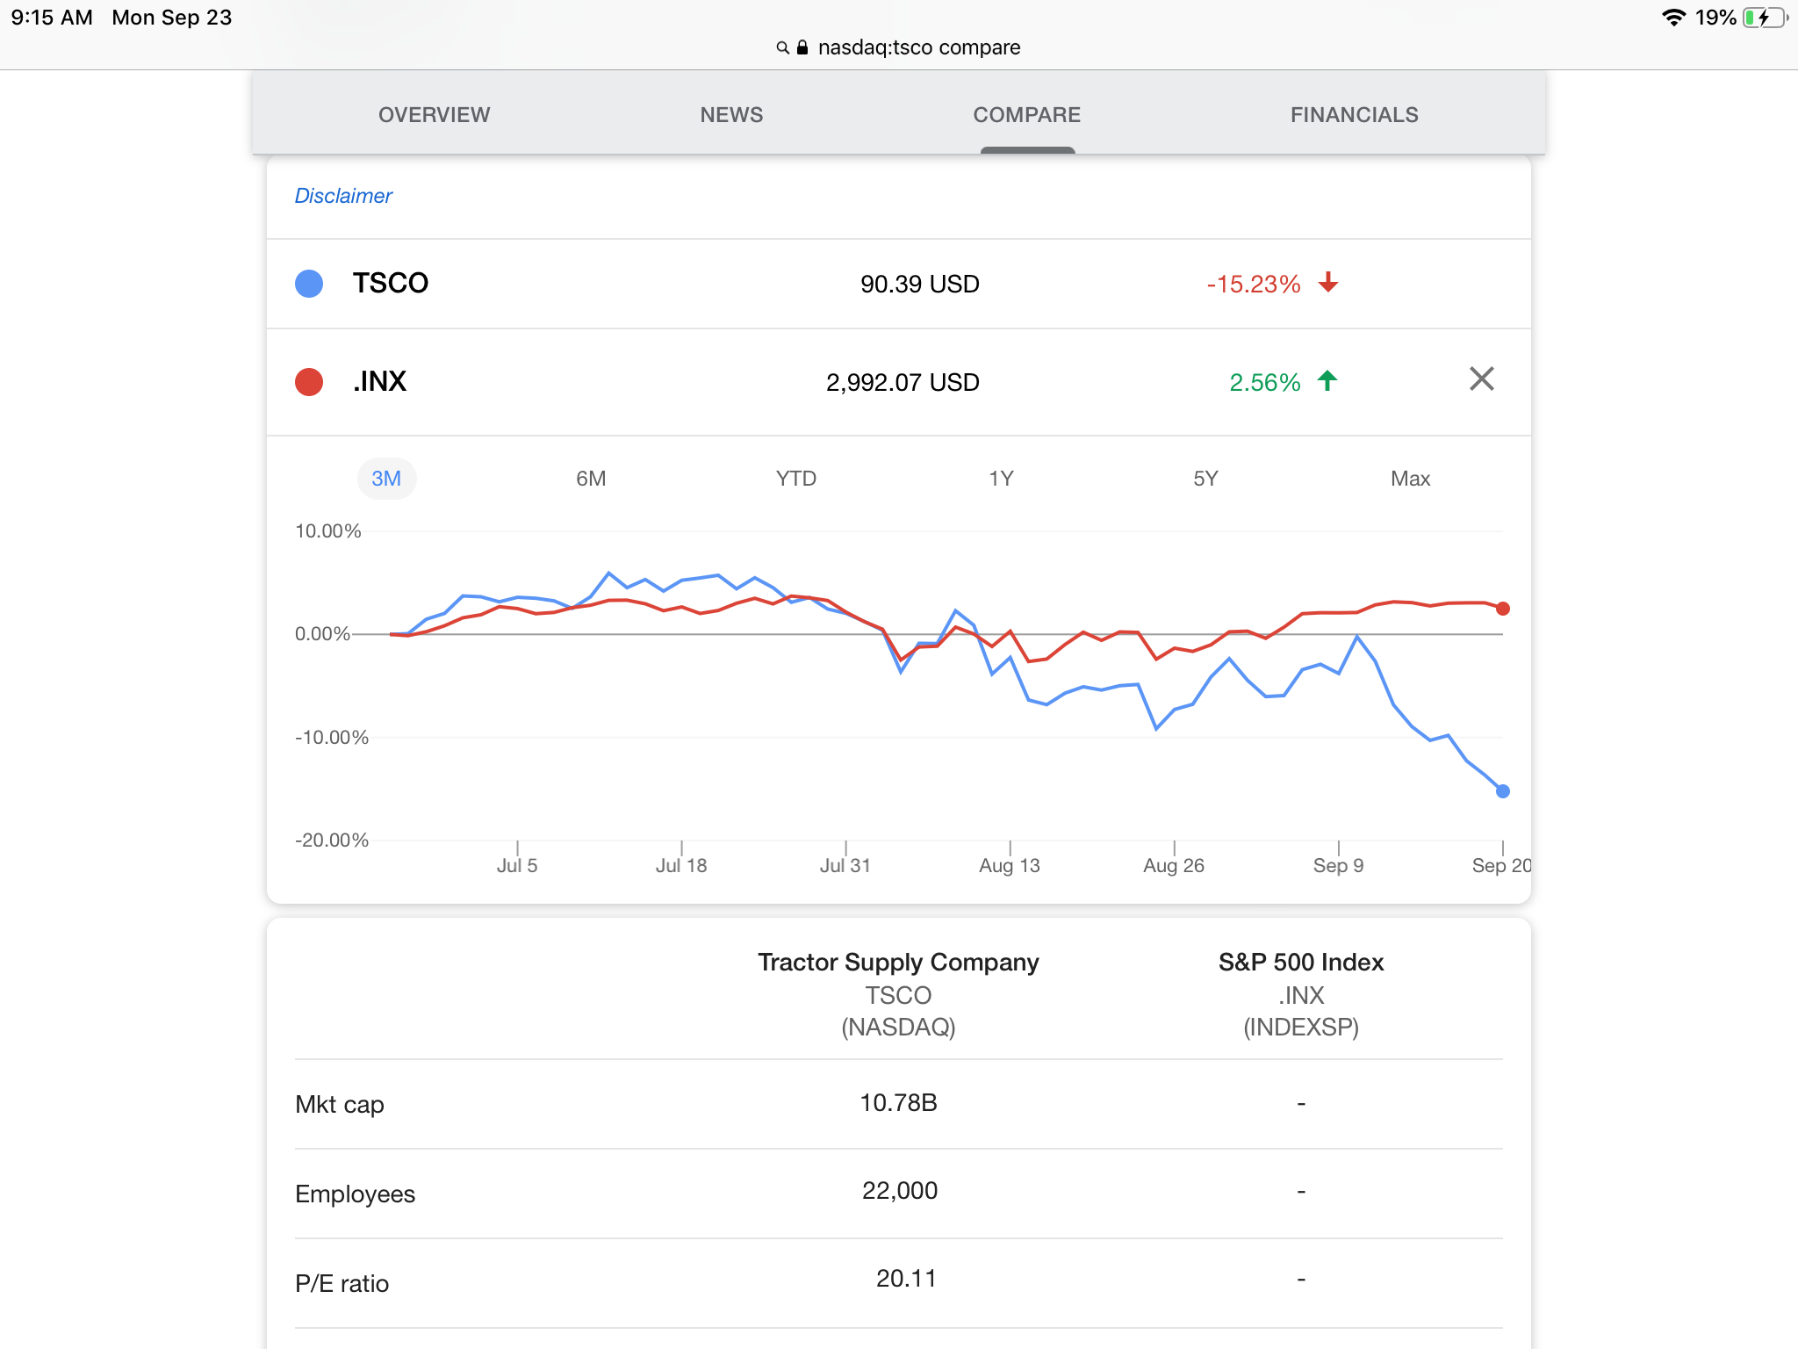
Task: Click the lock icon in address bar
Action: tap(802, 47)
